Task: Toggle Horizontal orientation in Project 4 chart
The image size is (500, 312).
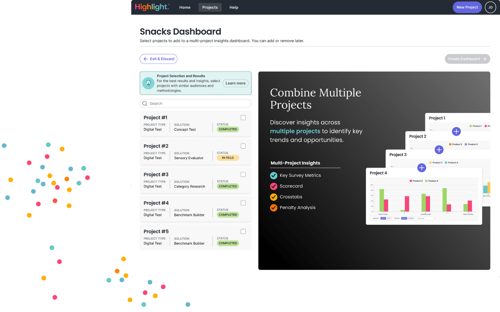Action: click(411, 218)
